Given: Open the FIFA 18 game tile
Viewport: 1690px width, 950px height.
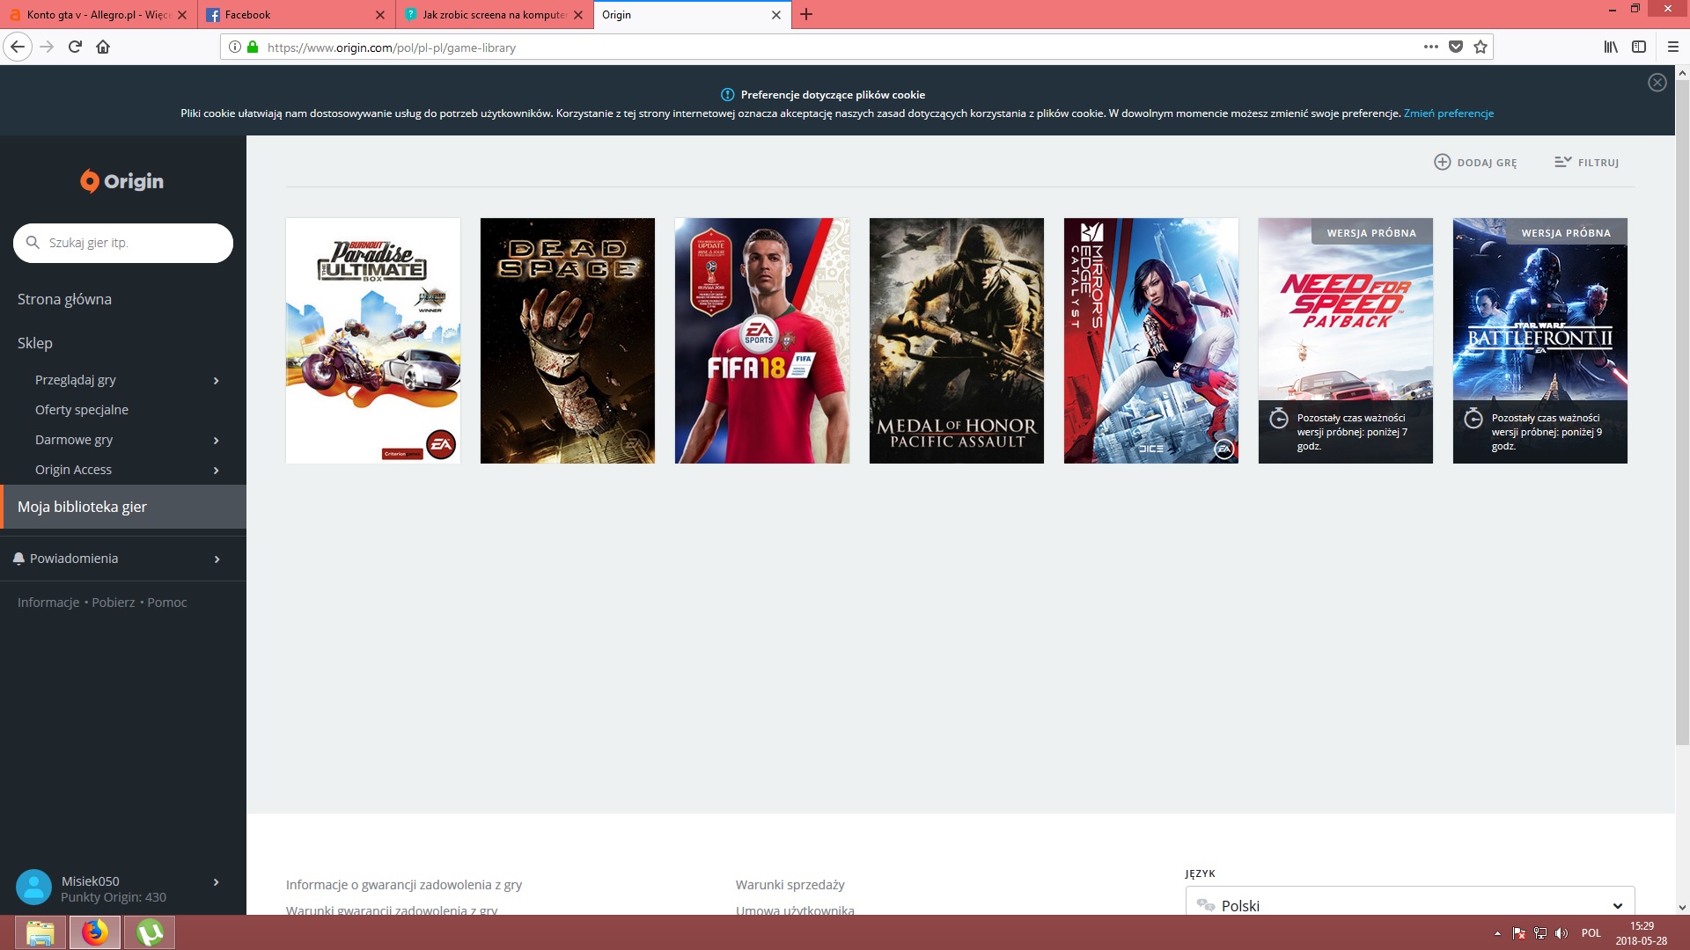Looking at the screenshot, I should (x=762, y=340).
